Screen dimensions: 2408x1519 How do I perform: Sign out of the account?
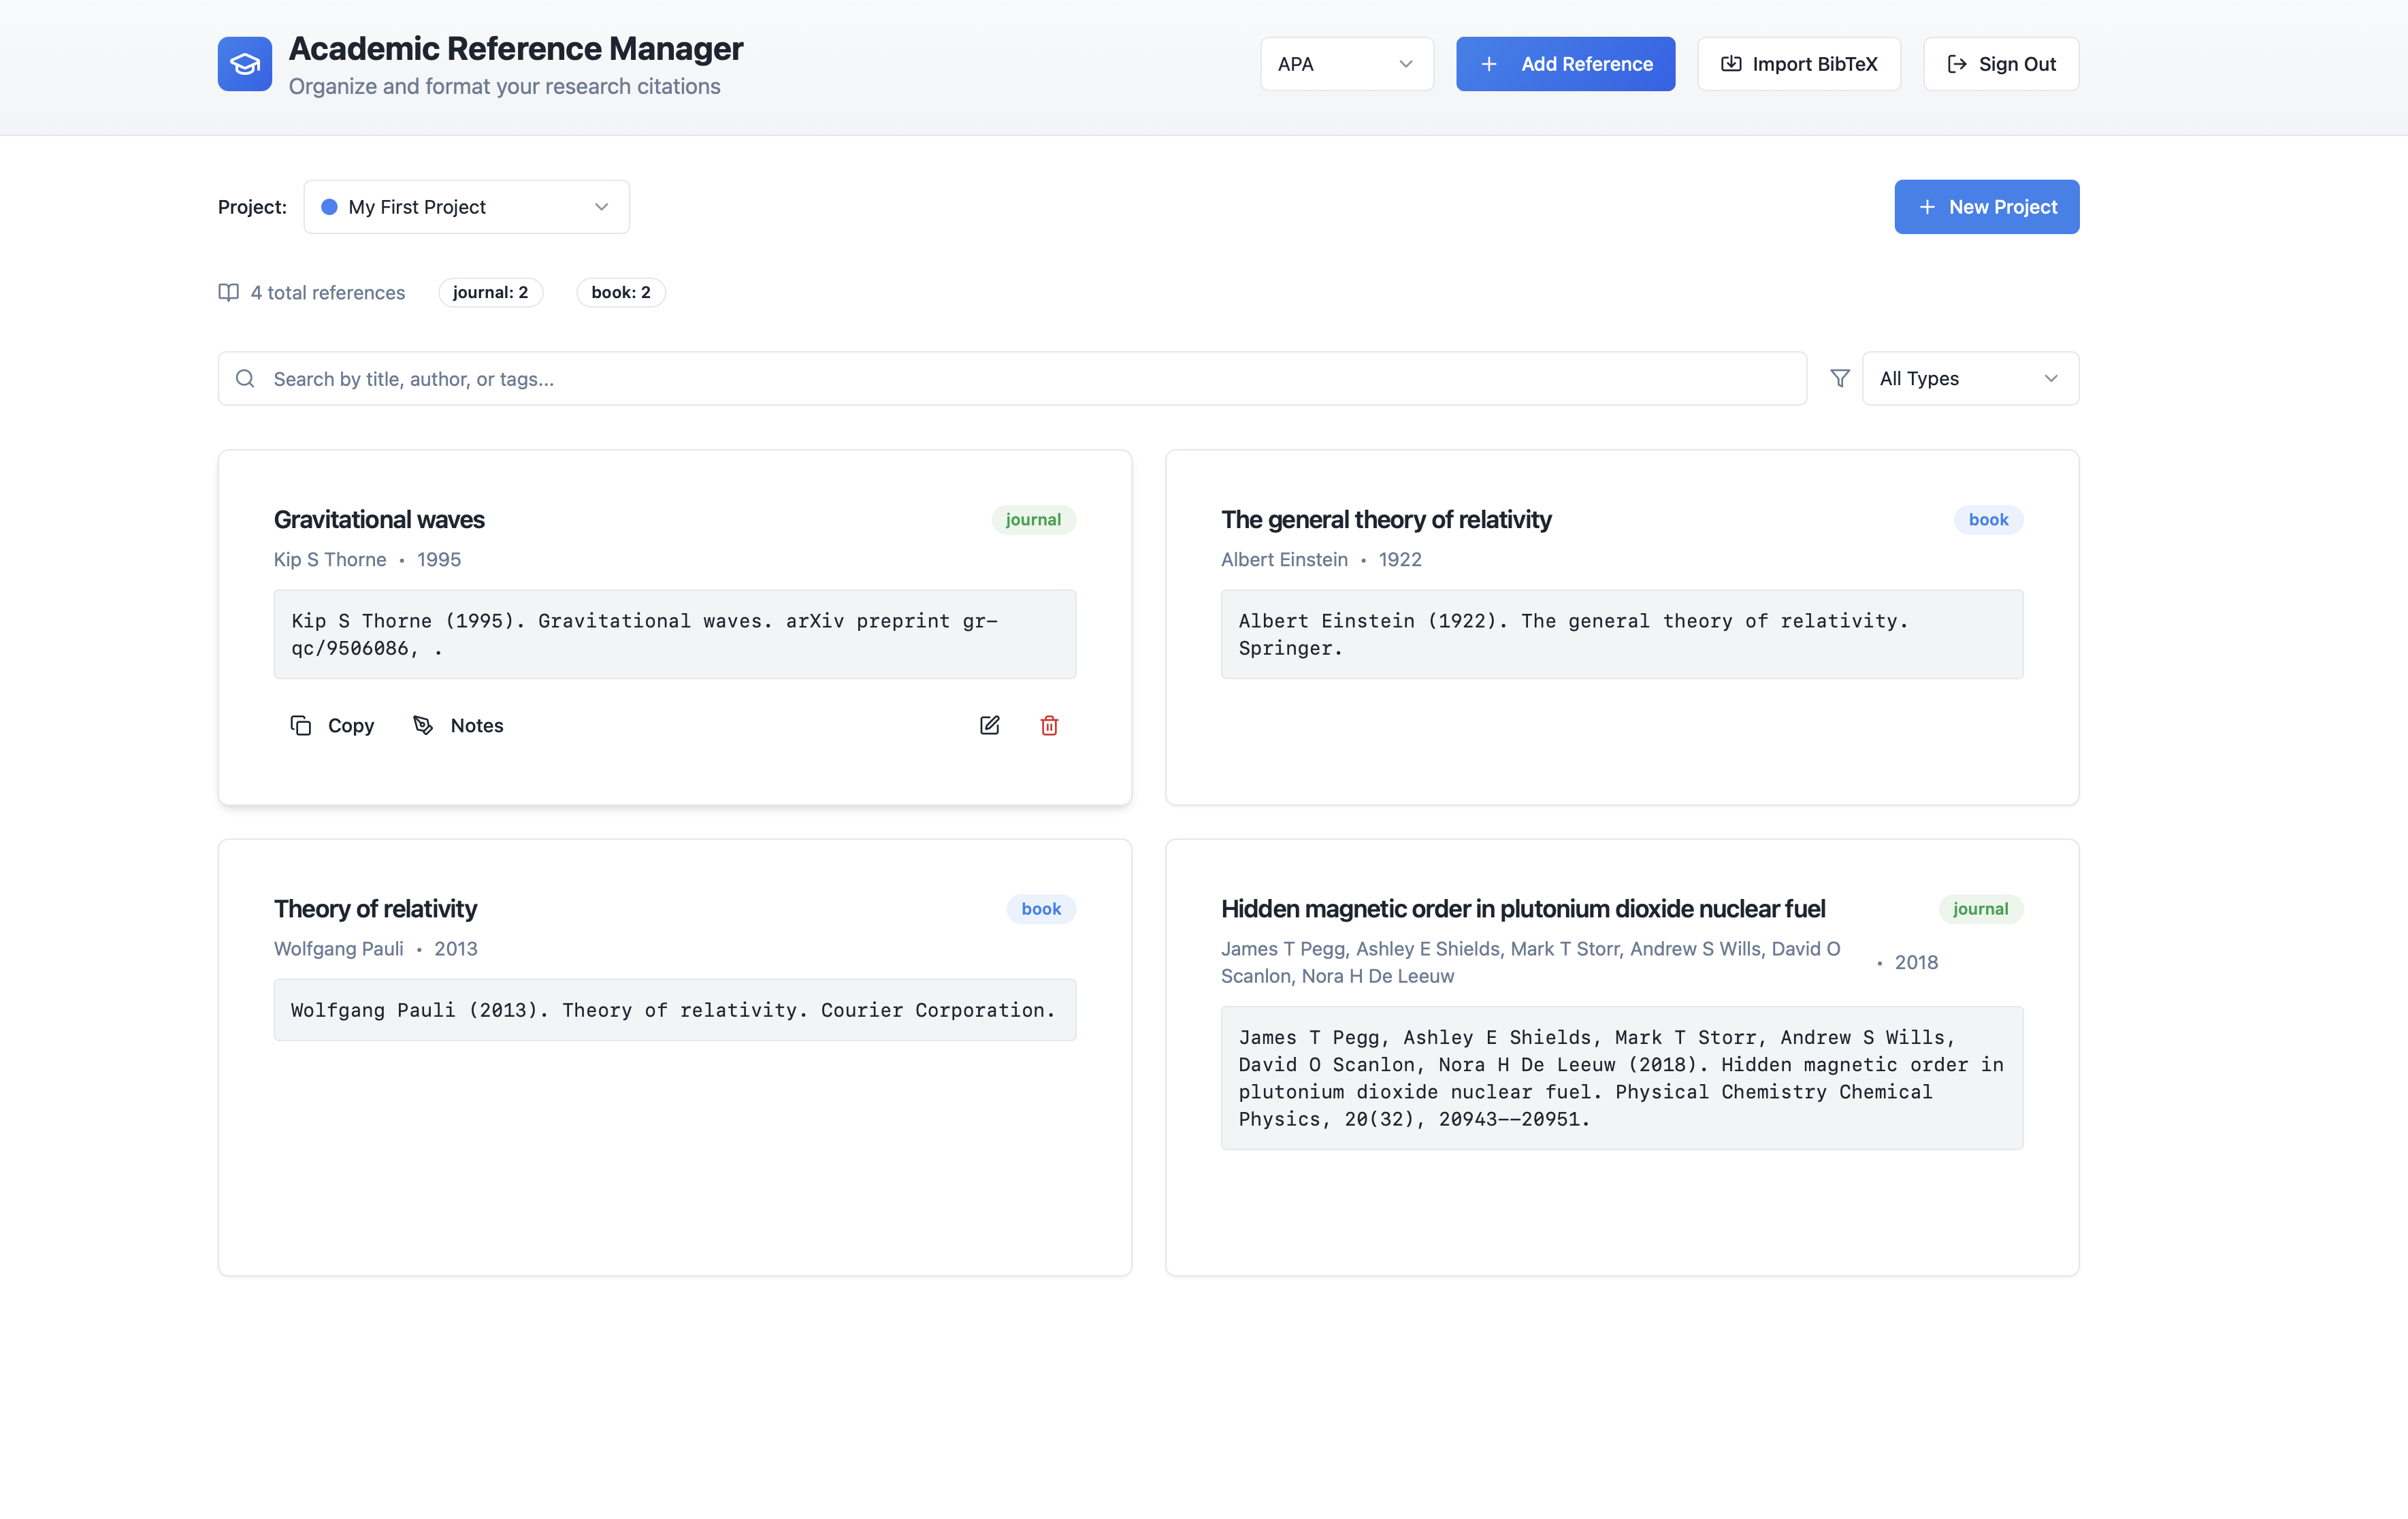pyautogui.click(x=2000, y=64)
